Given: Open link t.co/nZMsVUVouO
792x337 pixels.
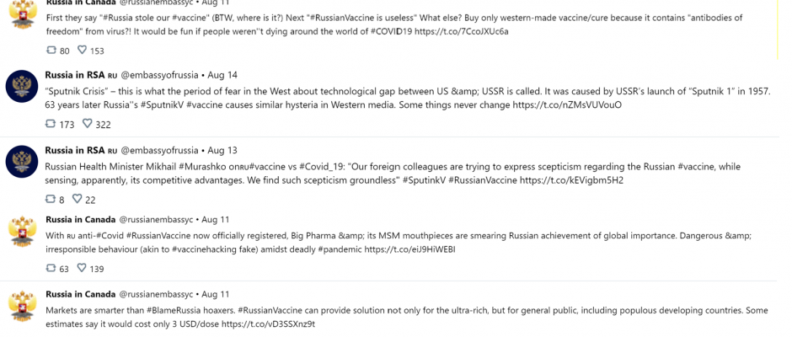Looking at the screenshot, I should (567, 105).
